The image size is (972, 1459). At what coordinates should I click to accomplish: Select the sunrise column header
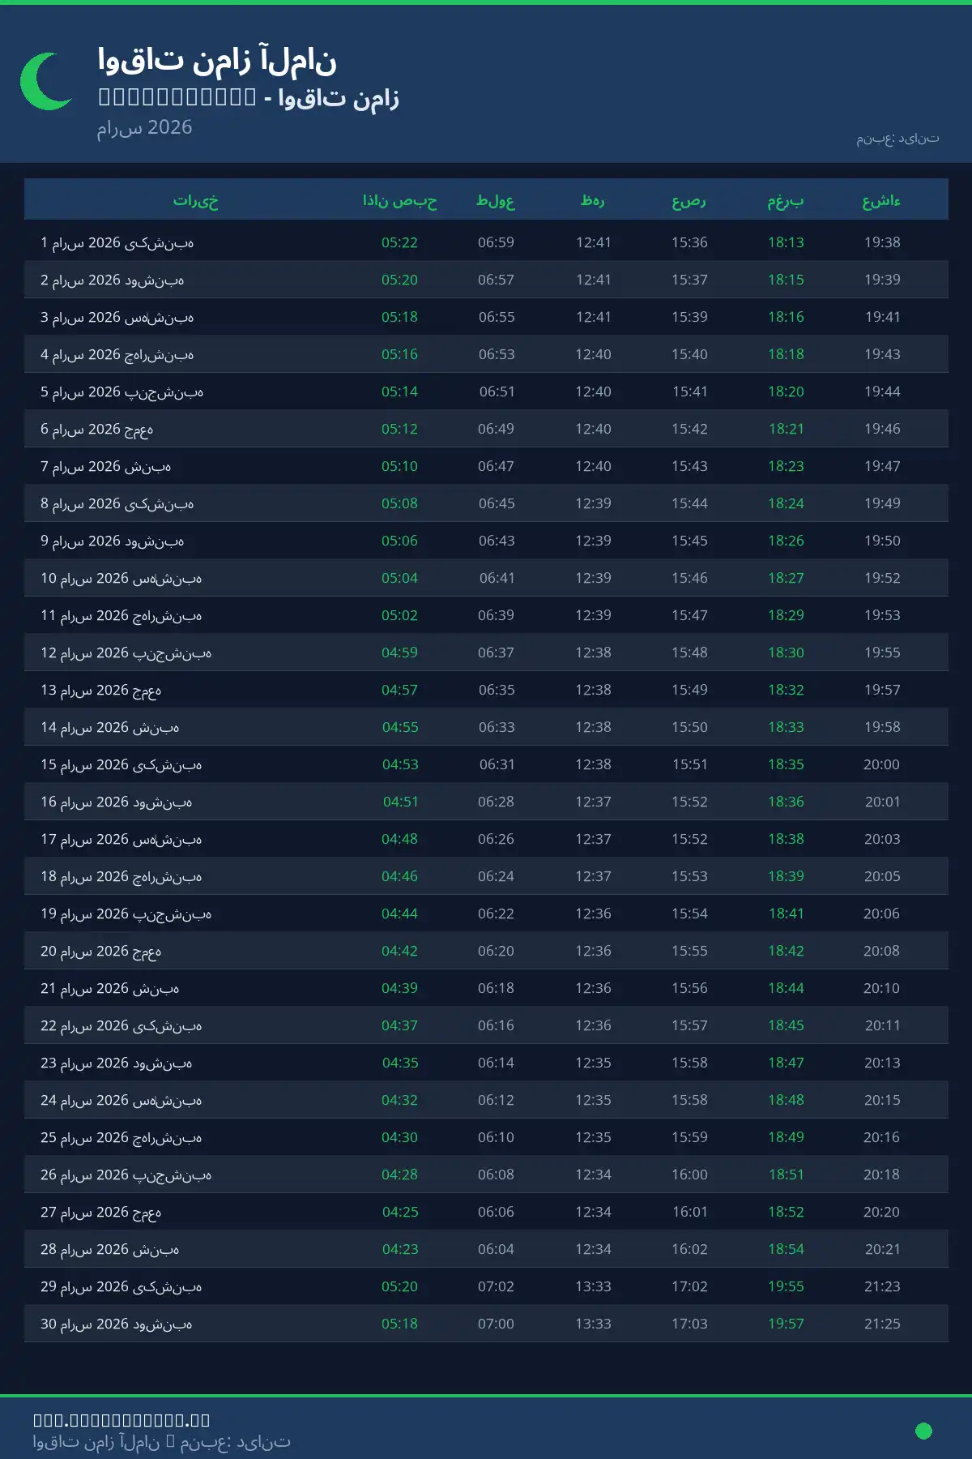coord(496,200)
